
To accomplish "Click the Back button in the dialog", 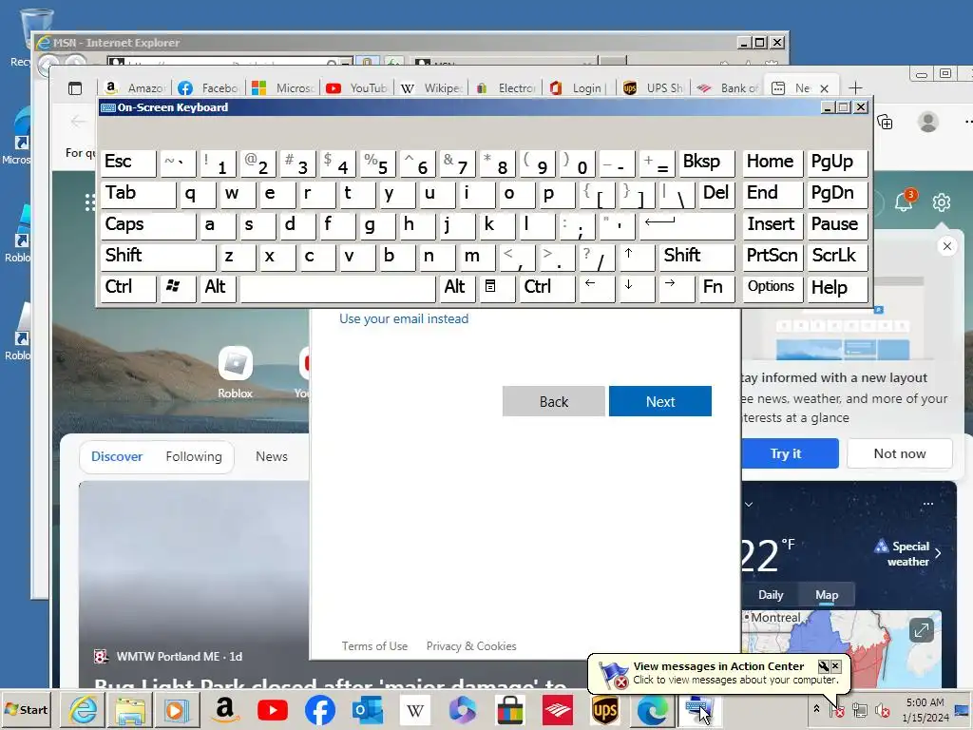I will point(554,402).
